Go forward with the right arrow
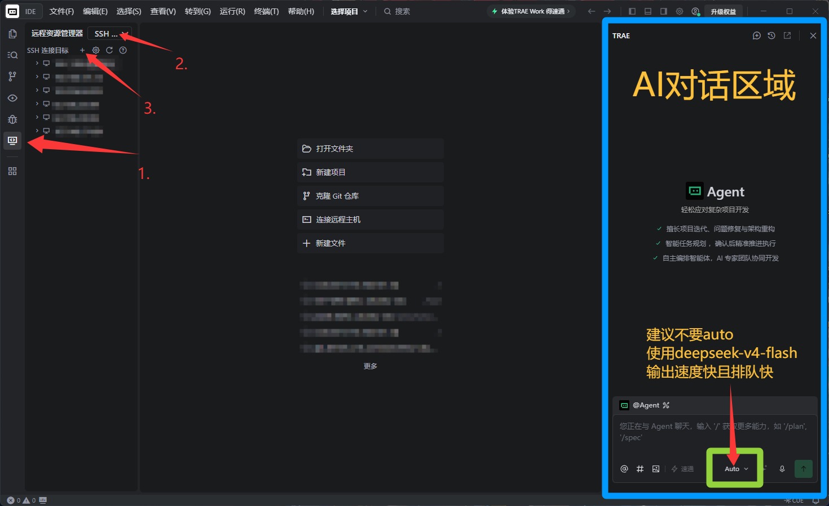829x506 pixels. pos(607,11)
